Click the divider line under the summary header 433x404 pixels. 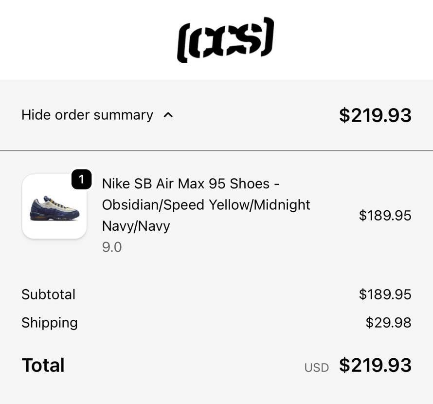(216, 151)
